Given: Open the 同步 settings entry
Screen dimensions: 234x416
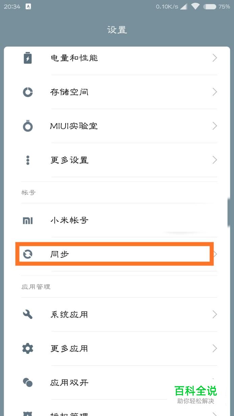Looking at the screenshot, I should (60, 254).
